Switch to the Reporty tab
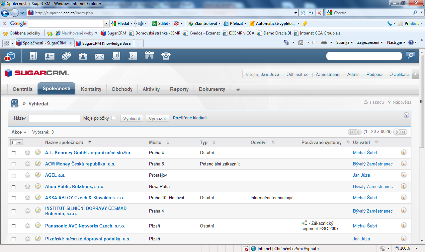This screenshot has width=425, height=252. [x=179, y=89]
